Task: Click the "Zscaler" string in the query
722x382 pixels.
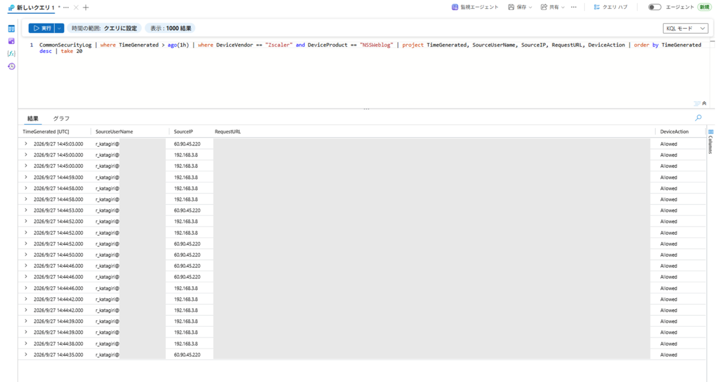Action: pyautogui.click(x=279, y=45)
